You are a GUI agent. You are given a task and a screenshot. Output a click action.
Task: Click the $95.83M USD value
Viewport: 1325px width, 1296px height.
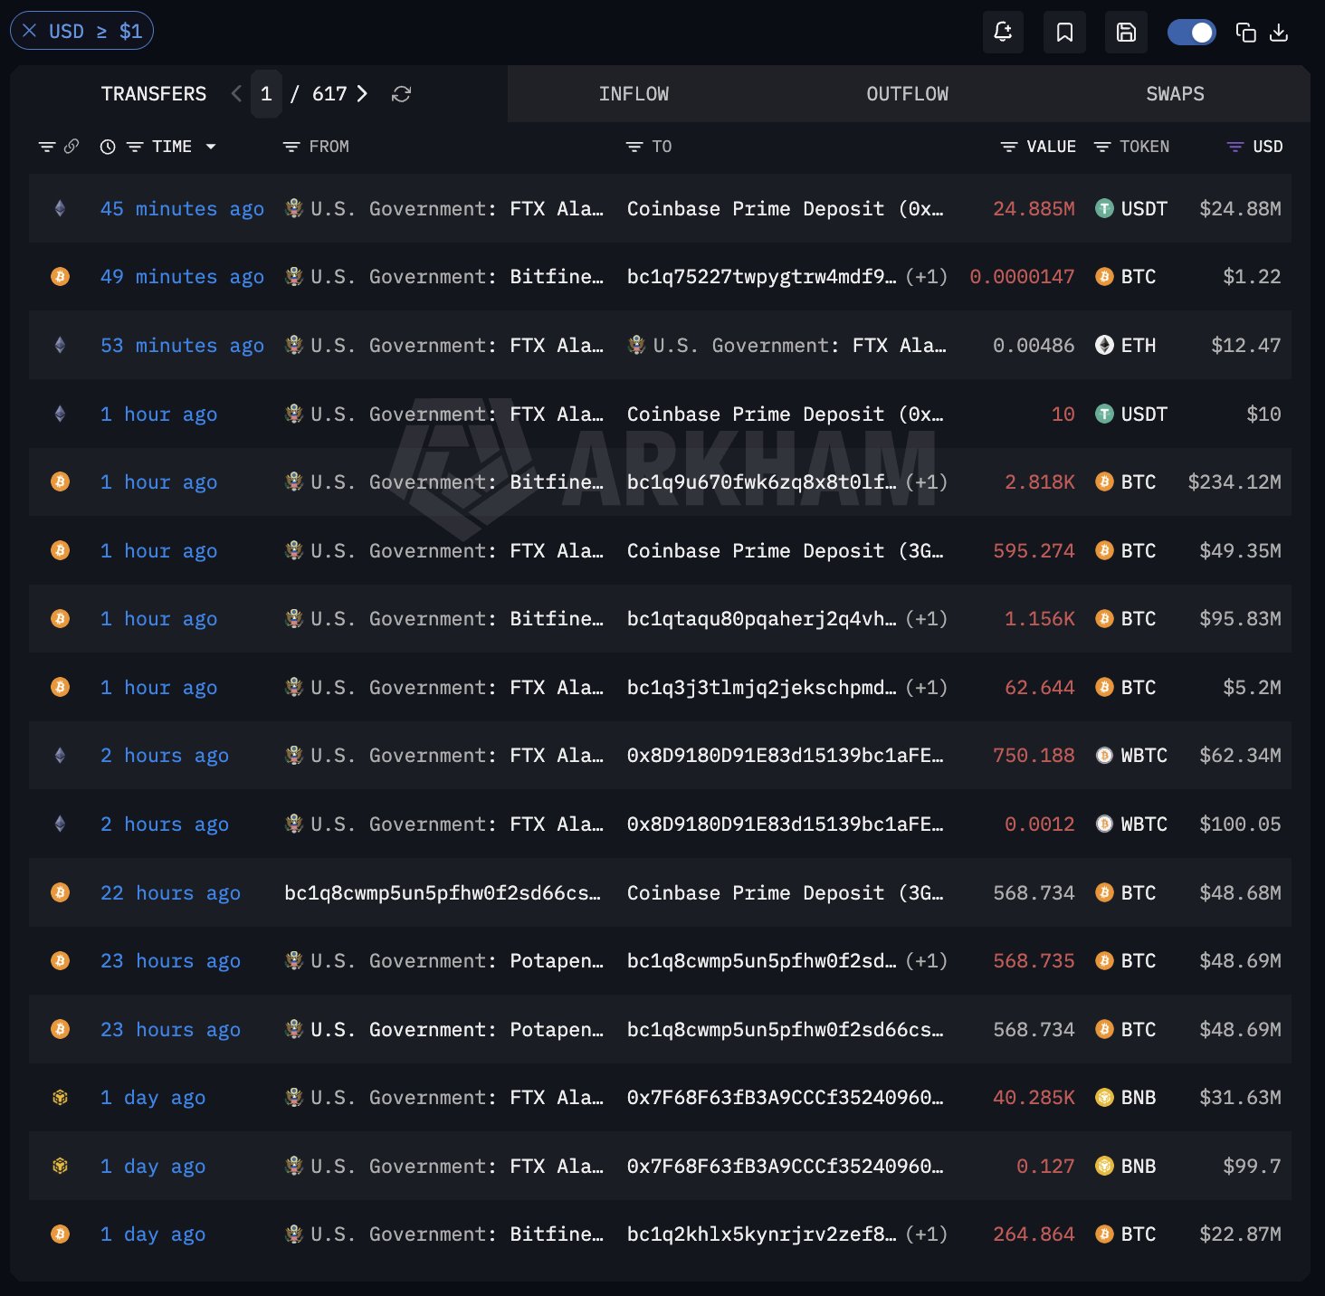1240,619
